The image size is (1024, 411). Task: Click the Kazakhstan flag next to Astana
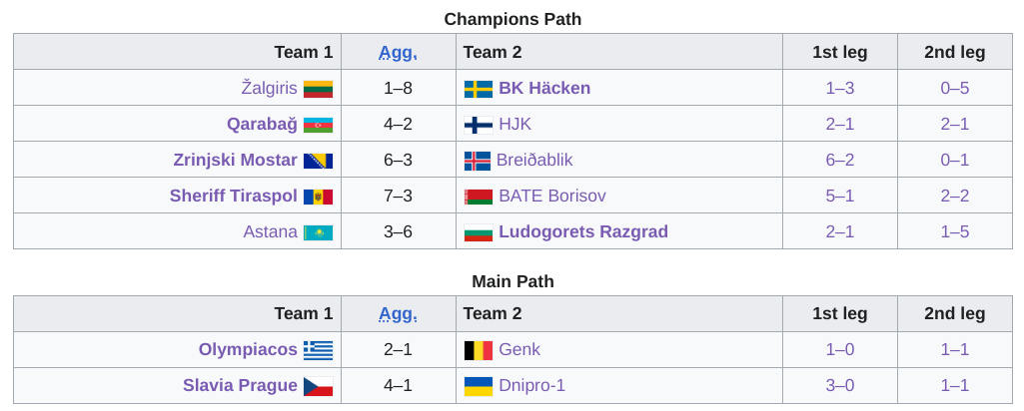point(318,232)
